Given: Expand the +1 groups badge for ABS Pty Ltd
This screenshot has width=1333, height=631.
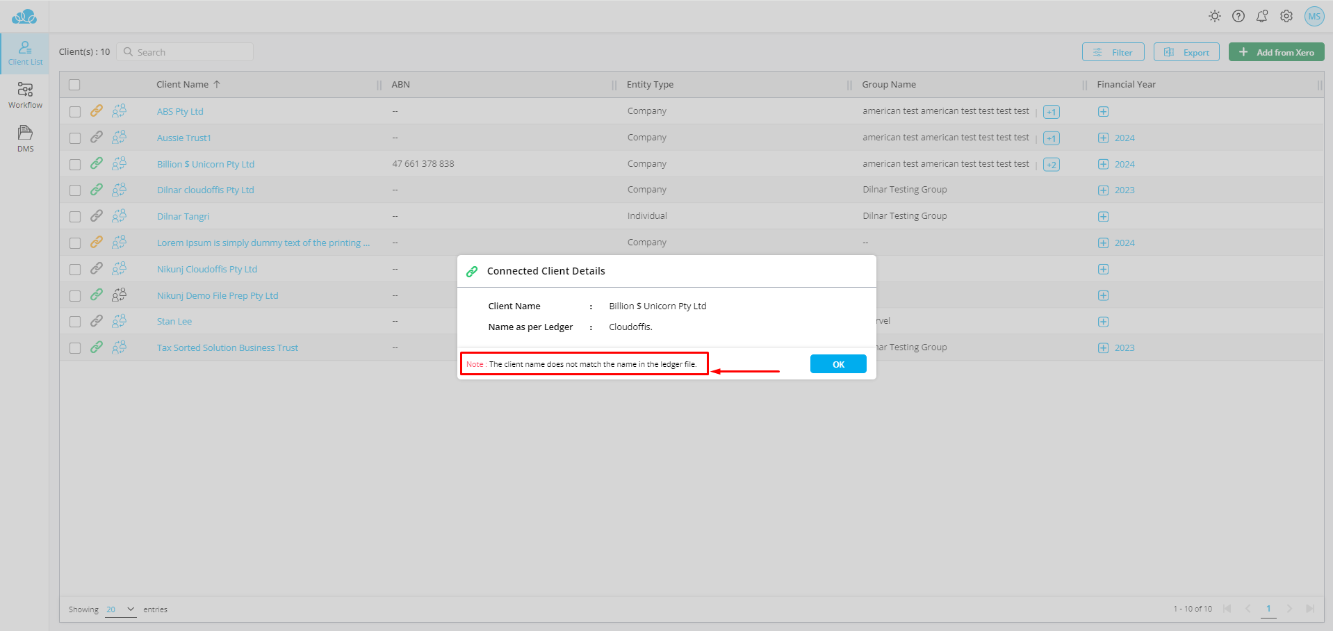Looking at the screenshot, I should click(1051, 112).
